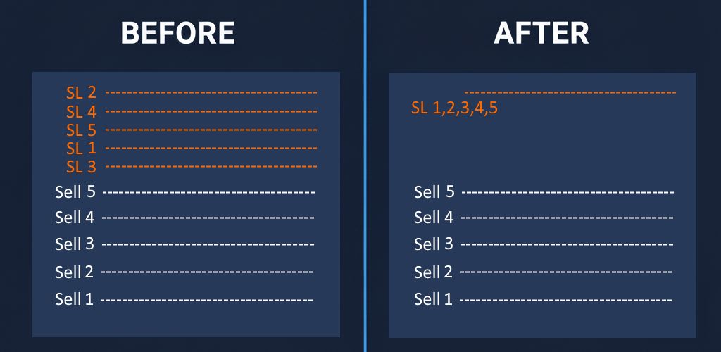This screenshot has height=352, width=721.
Task: Click Sell 1 in the AFTER panel
Action: [x=434, y=299]
